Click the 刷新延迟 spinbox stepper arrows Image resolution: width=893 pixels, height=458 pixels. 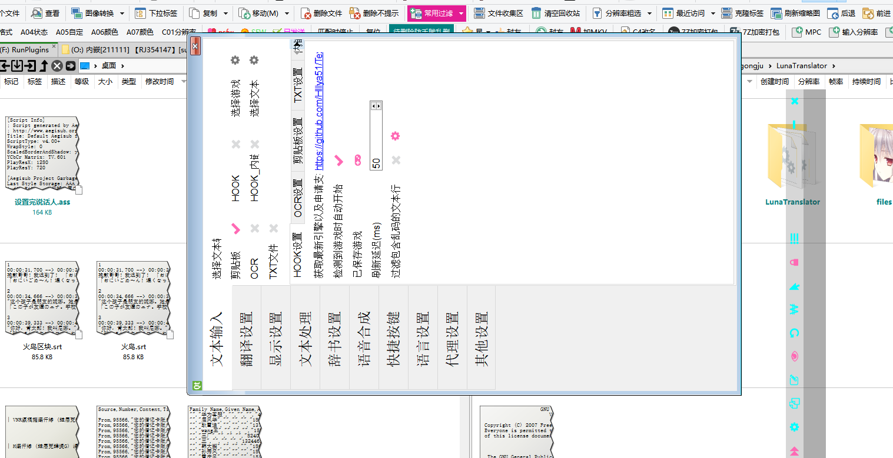click(376, 106)
